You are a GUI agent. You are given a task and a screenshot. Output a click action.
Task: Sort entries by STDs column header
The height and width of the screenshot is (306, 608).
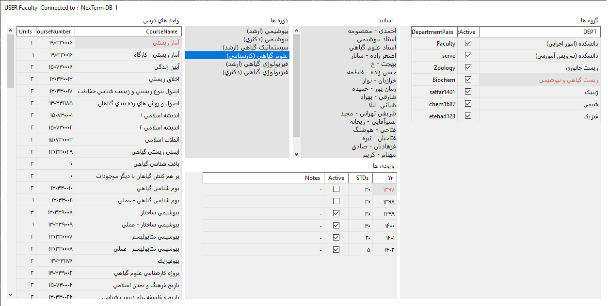tap(362, 178)
